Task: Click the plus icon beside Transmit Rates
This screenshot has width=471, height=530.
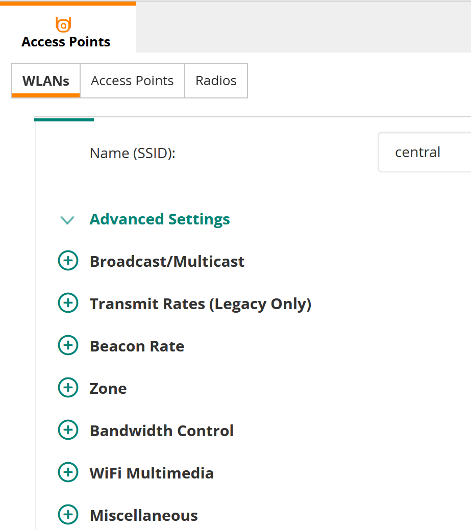Action: click(x=68, y=303)
